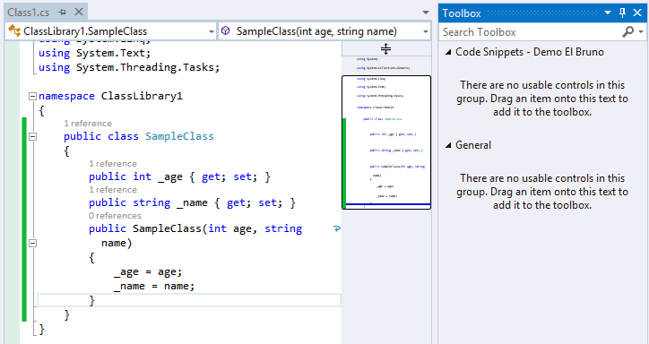Close the Toolbox panel
649x344 pixels.
(x=637, y=13)
